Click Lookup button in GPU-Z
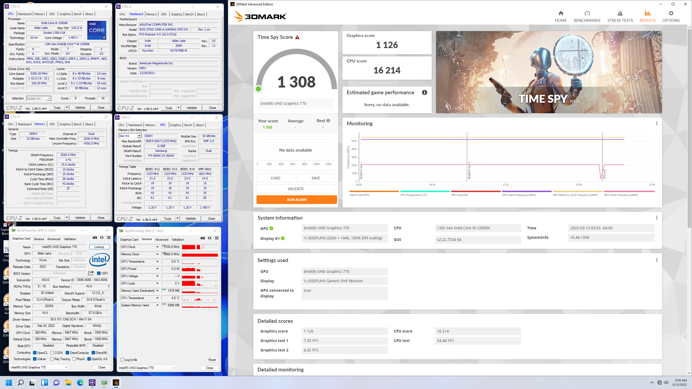The width and height of the screenshot is (692, 389). click(99, 247)
